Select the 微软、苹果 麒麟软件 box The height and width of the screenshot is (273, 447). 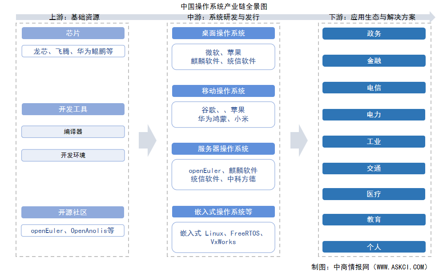(223, 57)
